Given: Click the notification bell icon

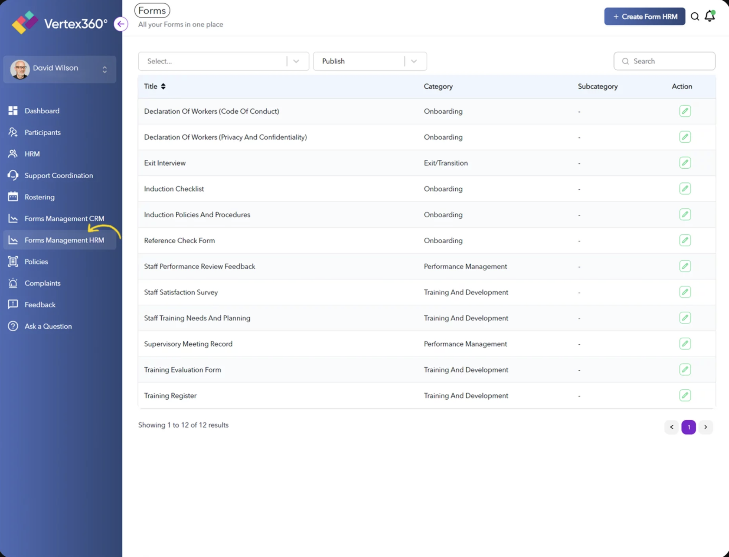Looking at the screenshot, I should (x=710, y=16).
